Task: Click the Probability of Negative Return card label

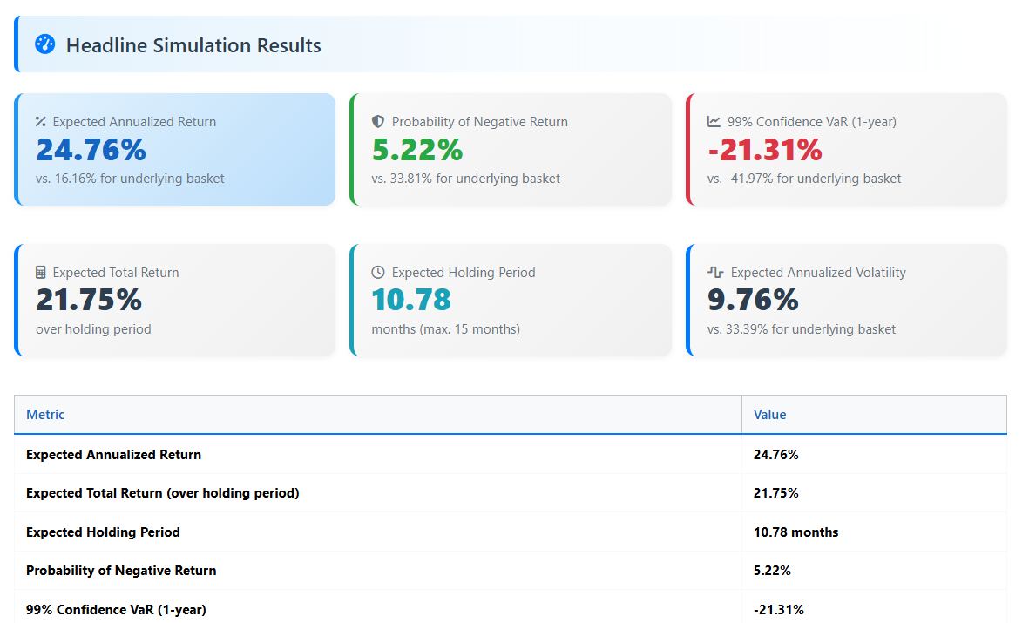Action: tap(480, 121)
